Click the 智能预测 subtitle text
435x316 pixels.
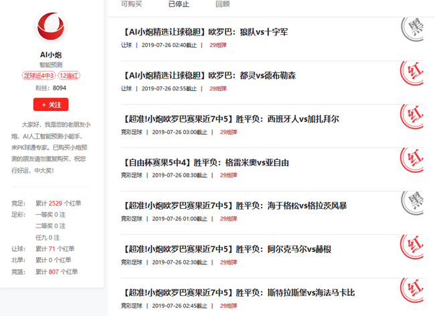(x=51, y=65)
